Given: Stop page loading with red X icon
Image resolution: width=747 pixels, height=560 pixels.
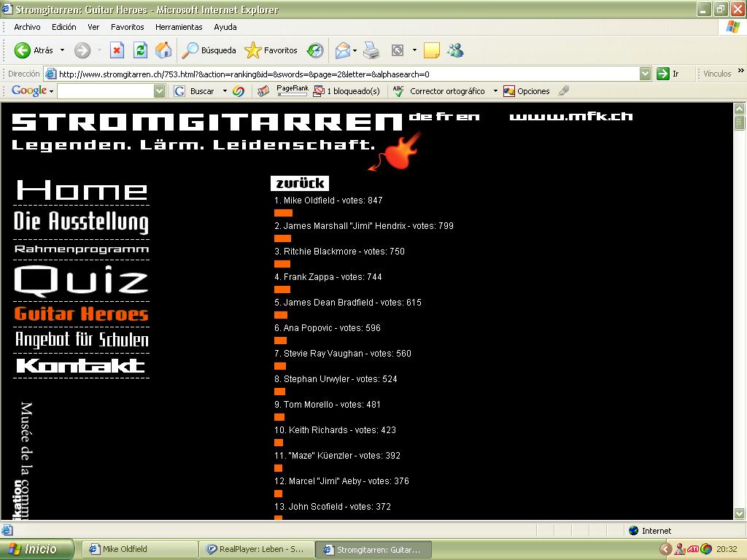Looking at the screenshot, I should pyautogui.click(x=117, y=50).
